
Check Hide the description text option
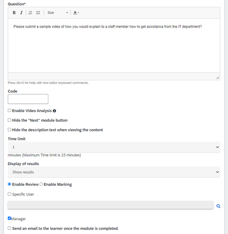tap(9, 130)
